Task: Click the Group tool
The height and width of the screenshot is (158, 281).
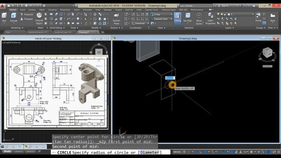Action: click(258, 17)
